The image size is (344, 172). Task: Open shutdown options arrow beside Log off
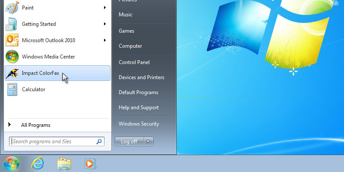pyautogui.click(x=148, y=141)
